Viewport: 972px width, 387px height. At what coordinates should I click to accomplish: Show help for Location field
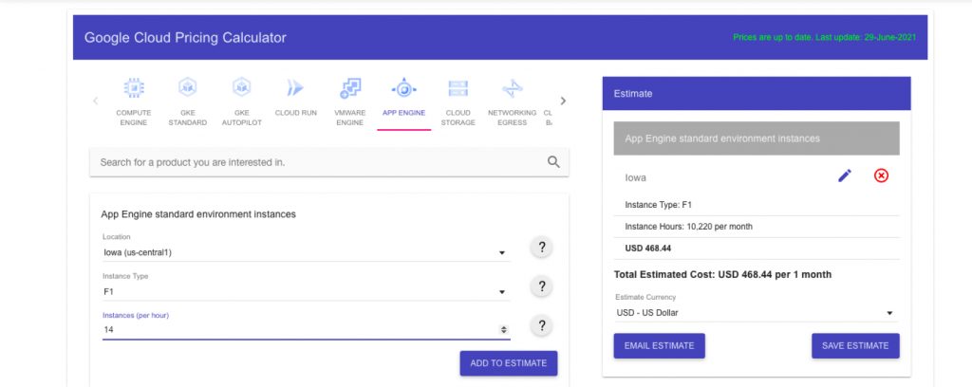[x=542, y=248]
